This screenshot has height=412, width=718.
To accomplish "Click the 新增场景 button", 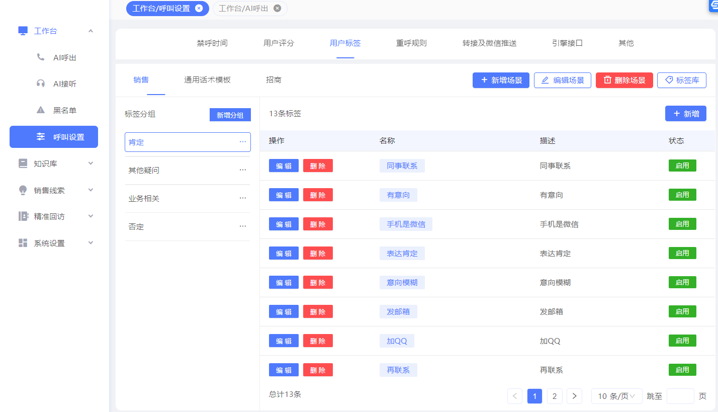I will click(501, 80).
